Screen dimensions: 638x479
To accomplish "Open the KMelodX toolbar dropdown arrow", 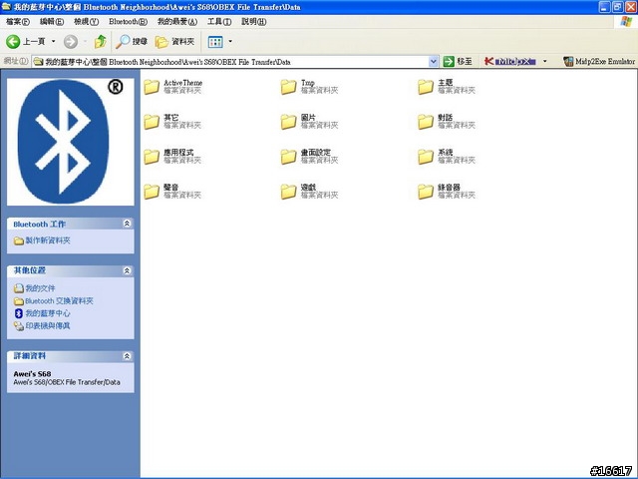I will [545, 62].
